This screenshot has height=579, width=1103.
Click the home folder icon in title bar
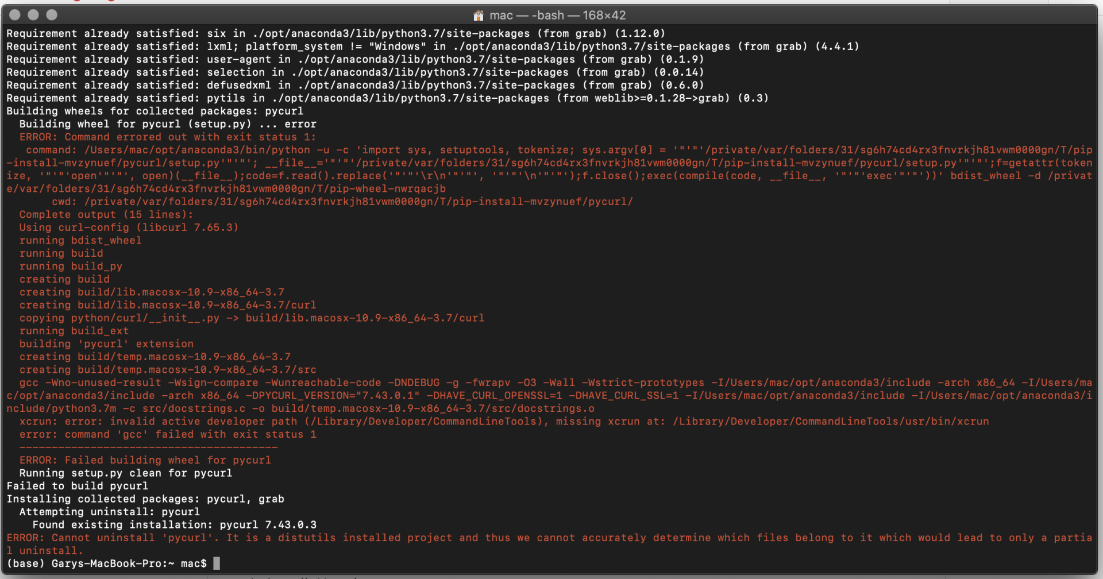tap(479, 16)
